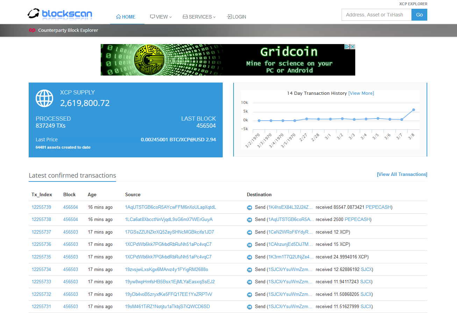Viewport: 457px width, 313px height.
Task: Click the globe icon in XCP Supply panel
Action: pos(44,98)
